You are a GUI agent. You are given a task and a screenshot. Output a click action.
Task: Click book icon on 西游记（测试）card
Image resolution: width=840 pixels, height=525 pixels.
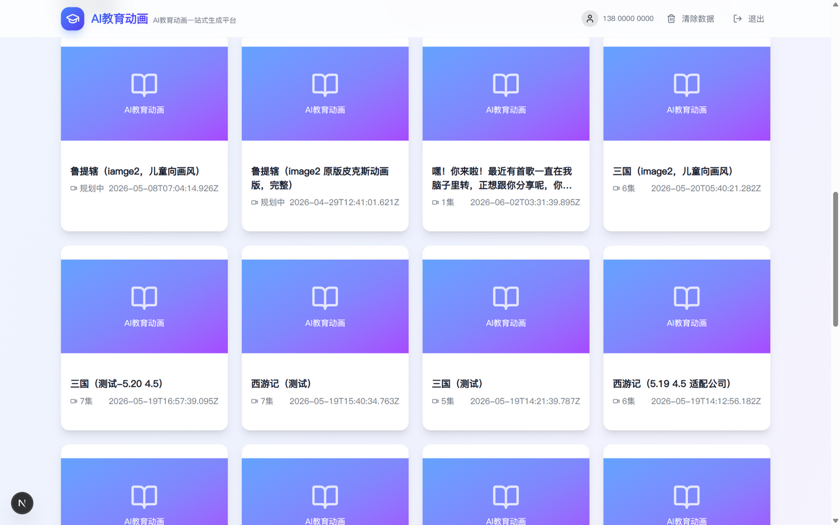click(325, 298)
